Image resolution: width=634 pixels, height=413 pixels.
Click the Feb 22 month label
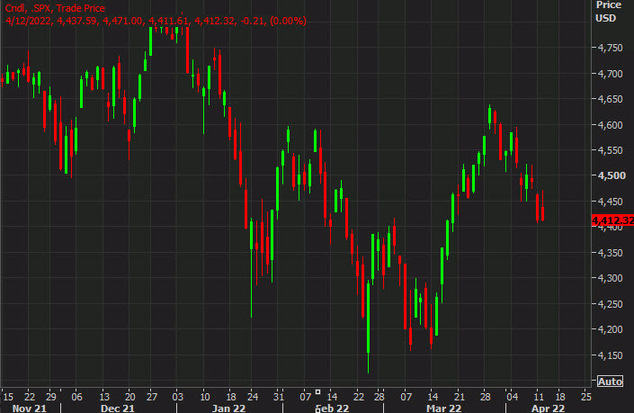point(333,409)
